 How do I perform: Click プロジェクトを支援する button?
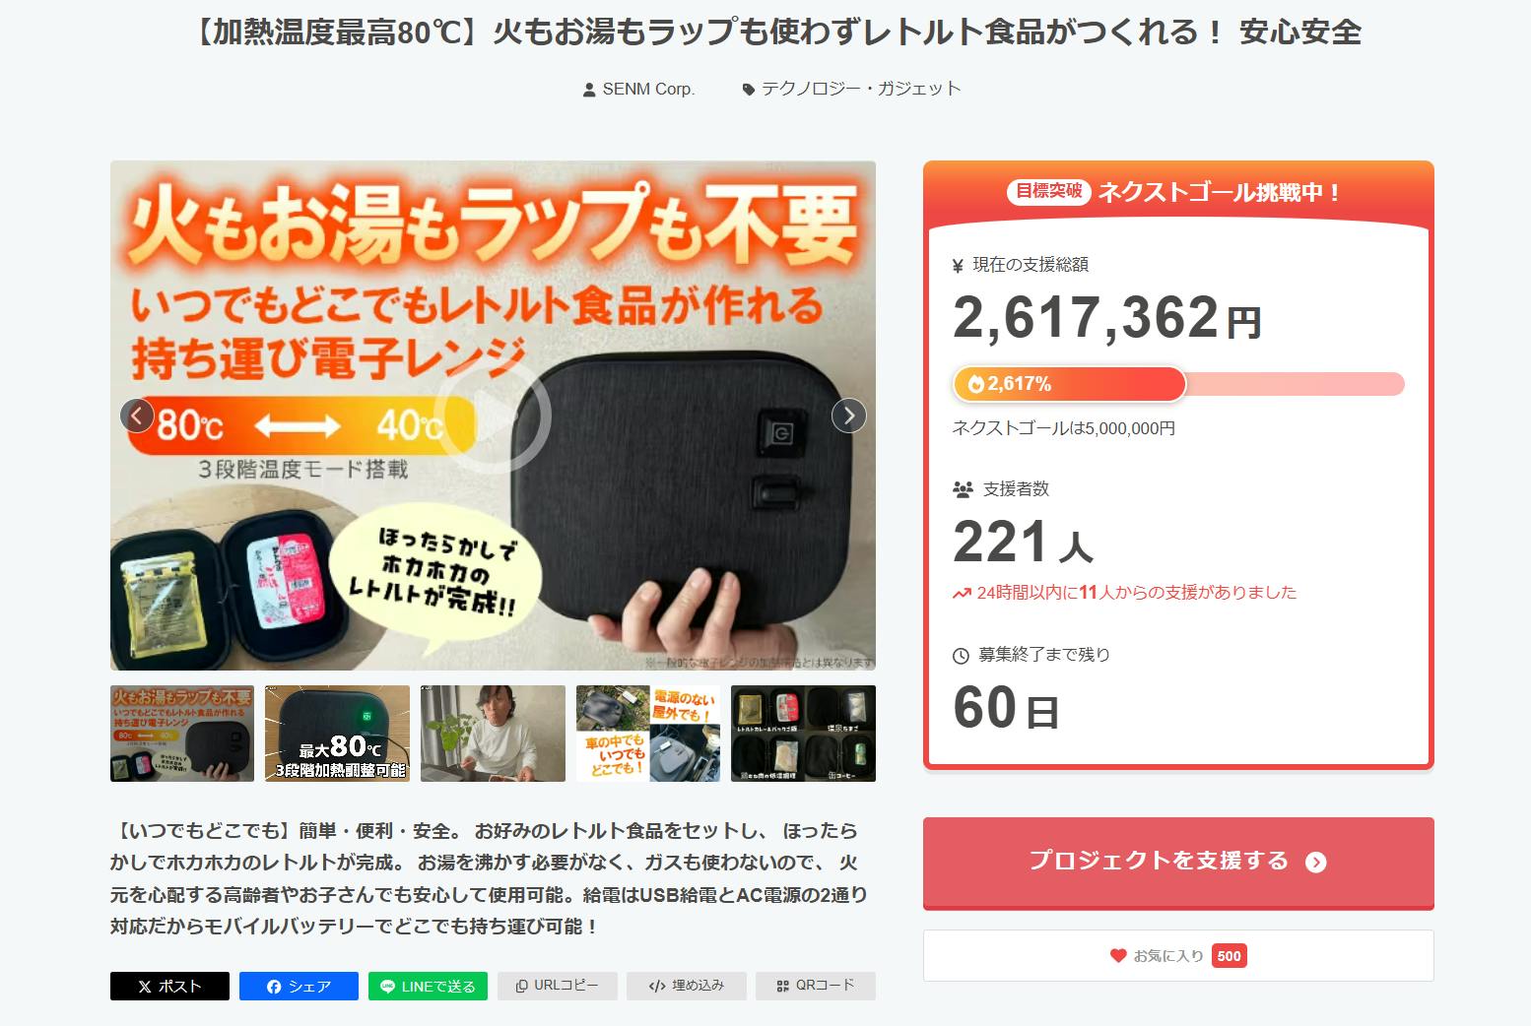1178,863
